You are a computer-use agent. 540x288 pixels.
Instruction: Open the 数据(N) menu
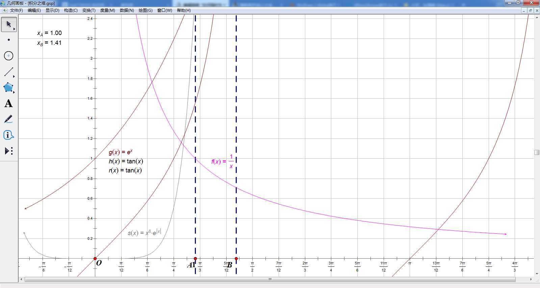pyautogui.click(x=127, y=10)
